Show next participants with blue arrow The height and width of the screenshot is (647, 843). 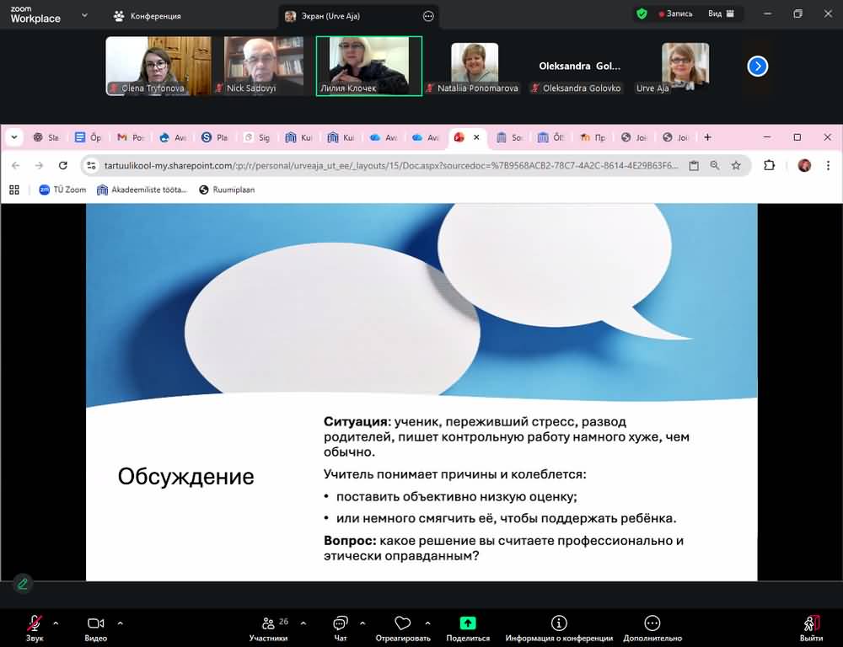point(757,66)
